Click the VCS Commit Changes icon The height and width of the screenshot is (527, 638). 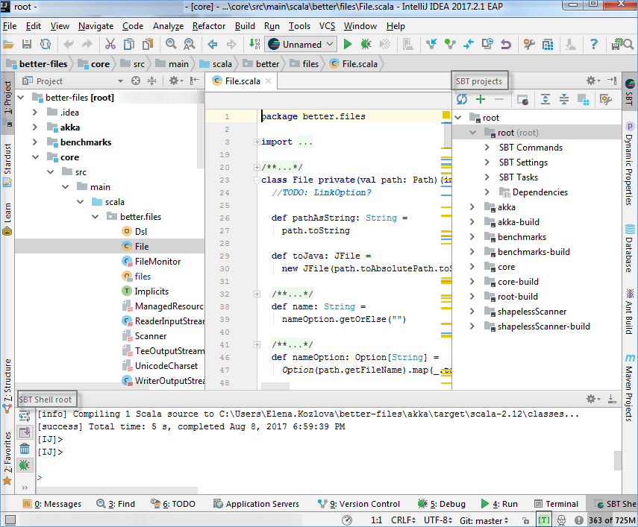point(450,44)
